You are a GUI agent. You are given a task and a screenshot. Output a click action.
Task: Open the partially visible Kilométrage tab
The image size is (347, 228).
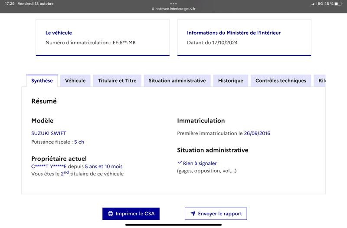[320, 81]
